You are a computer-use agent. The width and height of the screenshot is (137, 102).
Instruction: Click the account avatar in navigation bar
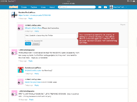tap(111, 7)
